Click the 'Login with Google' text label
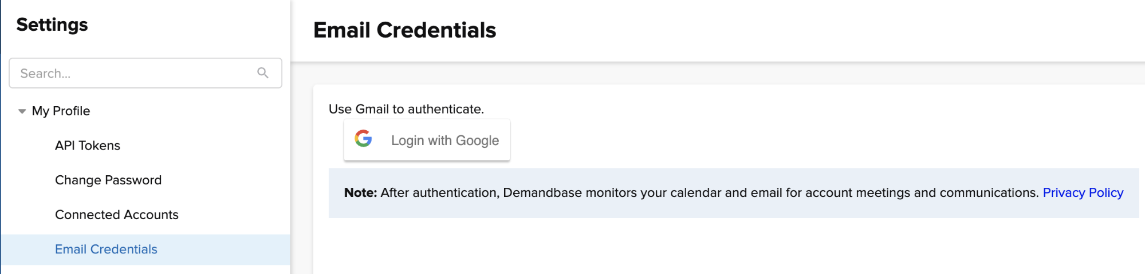 coord(445,140)
